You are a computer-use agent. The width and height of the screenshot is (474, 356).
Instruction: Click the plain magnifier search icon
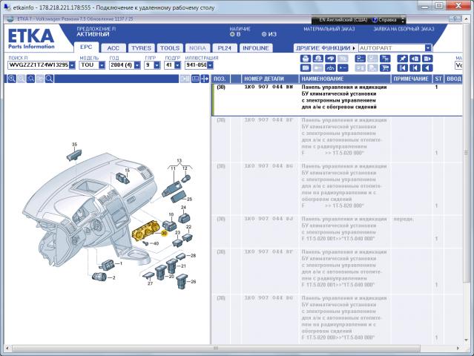[x=49, y=79]
